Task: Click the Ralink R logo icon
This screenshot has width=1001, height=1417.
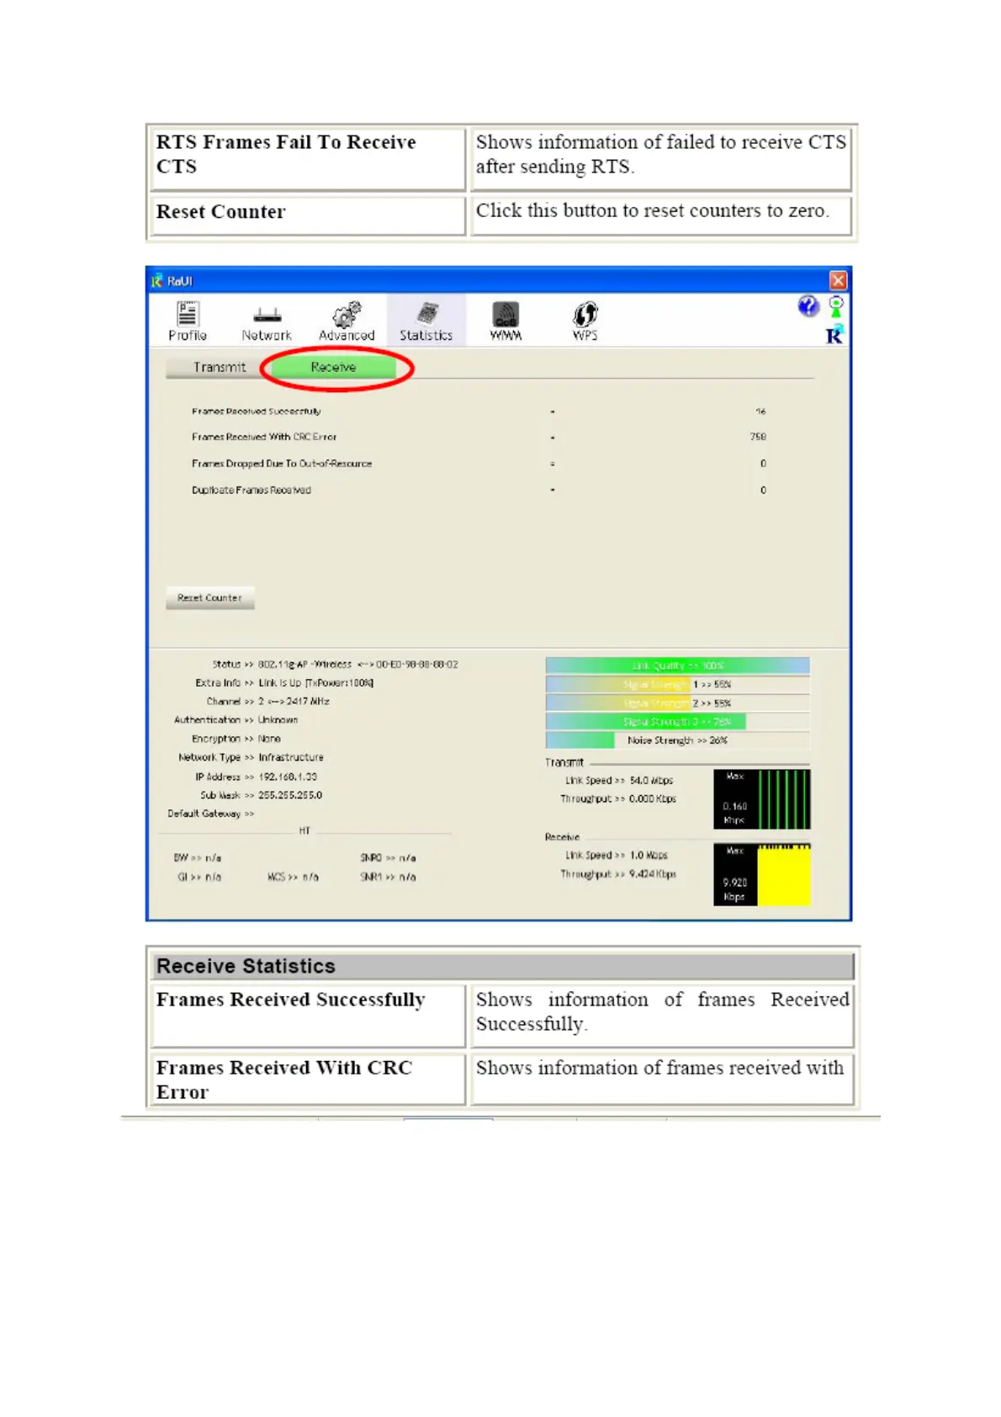Action: 834,336
